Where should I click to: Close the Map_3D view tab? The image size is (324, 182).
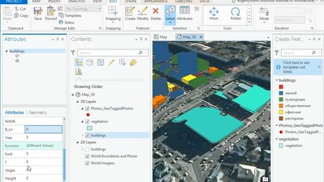[200, 37]
